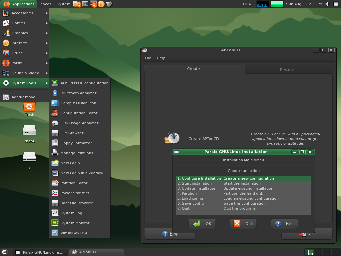
Task: Select '4. Partition' in the action list
Action: pos(244,193)
